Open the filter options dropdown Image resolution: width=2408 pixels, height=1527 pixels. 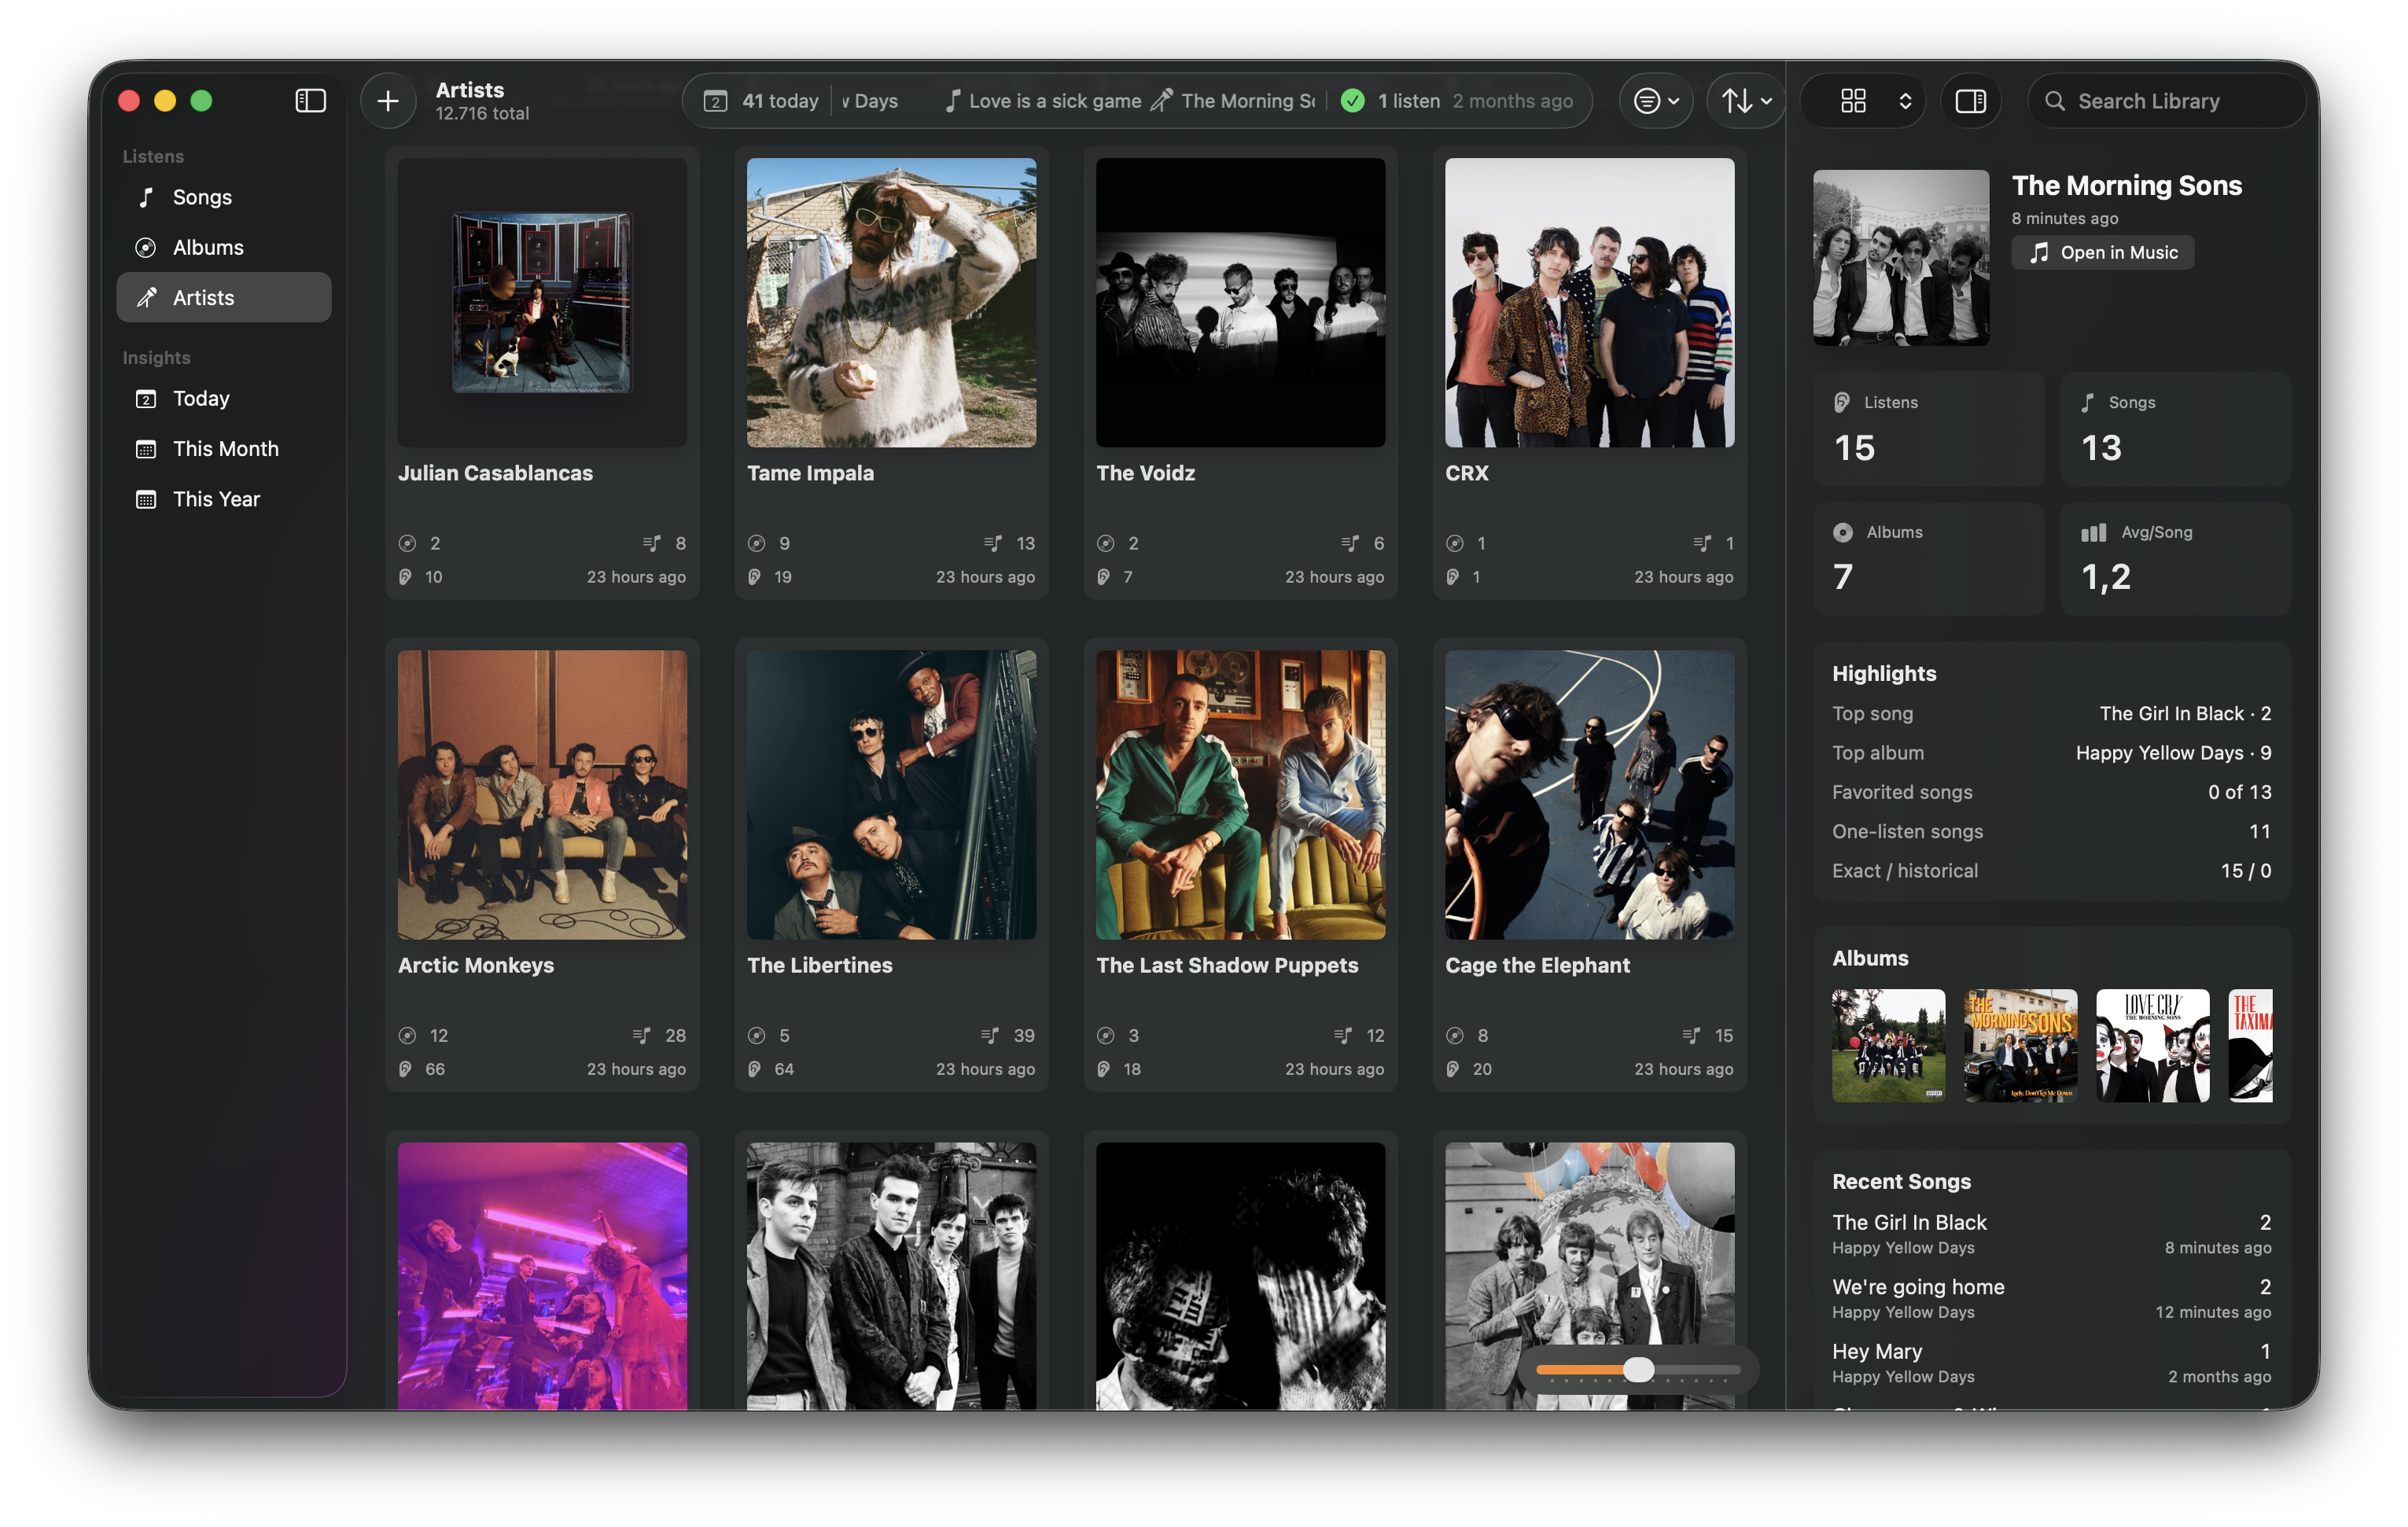coord(1656,101)
